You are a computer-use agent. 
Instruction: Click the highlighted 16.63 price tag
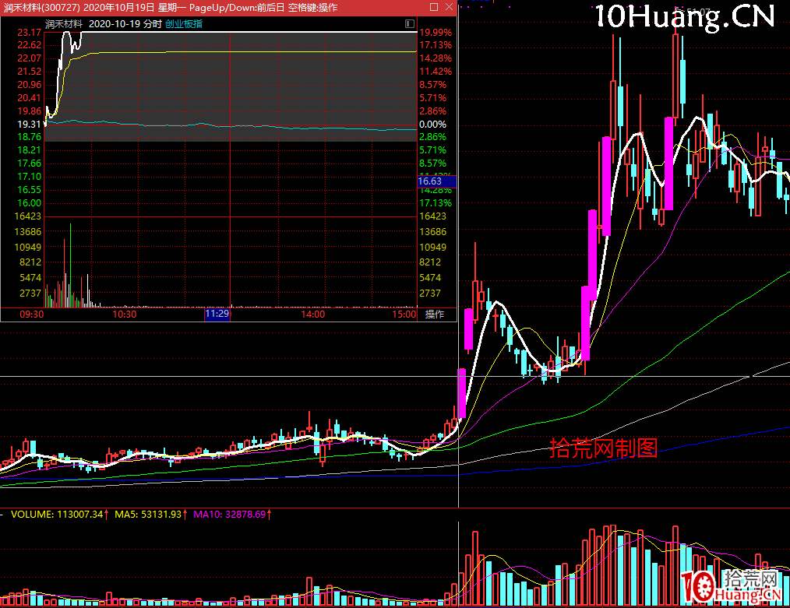436,181
